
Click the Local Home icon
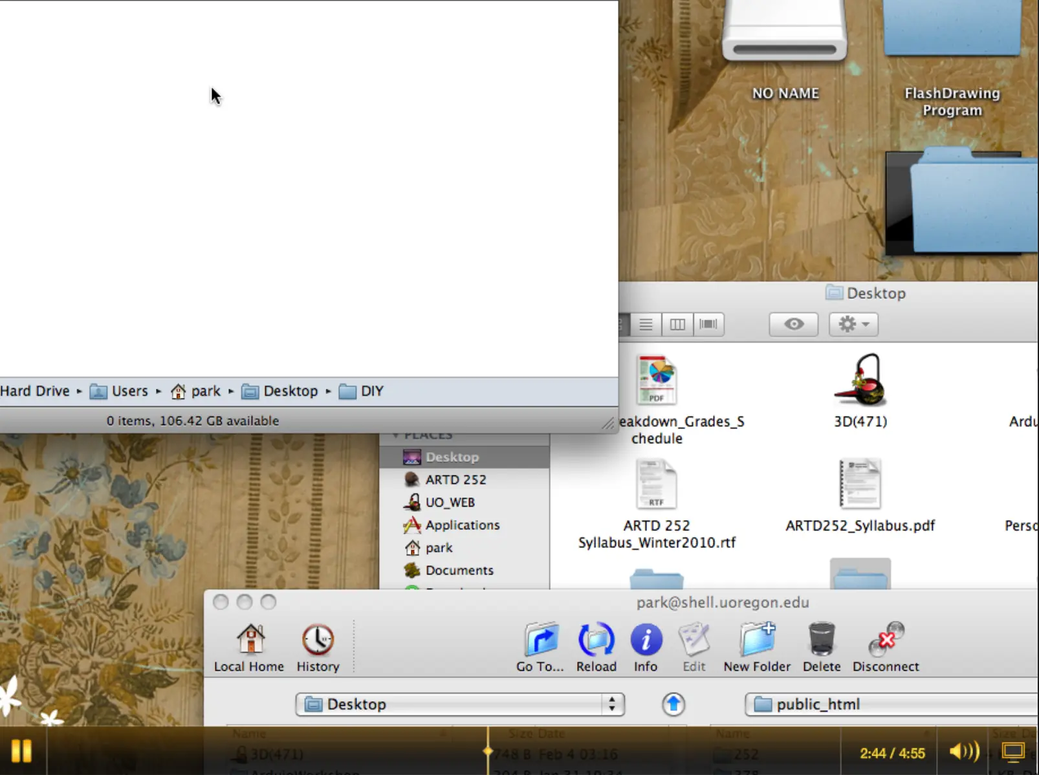pyautogui.click(x=250, y=639)
